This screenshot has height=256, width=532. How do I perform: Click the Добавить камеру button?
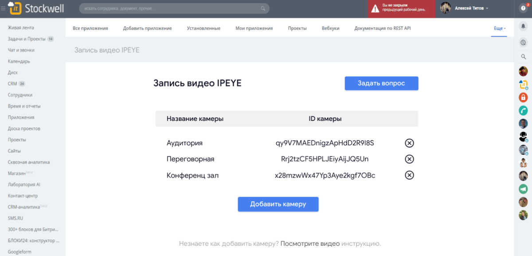(x=278, y=204)
